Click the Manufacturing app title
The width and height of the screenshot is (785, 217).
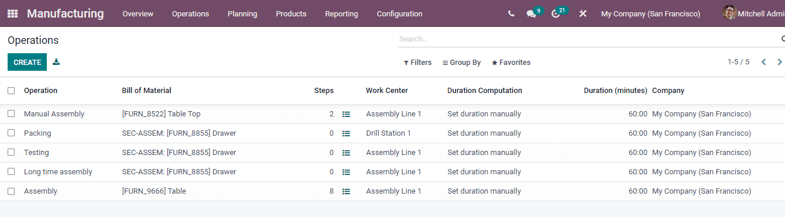click(65, 13)
